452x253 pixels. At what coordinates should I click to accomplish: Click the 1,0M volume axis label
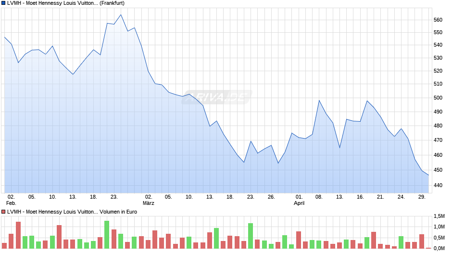click(x=439, y=227)
